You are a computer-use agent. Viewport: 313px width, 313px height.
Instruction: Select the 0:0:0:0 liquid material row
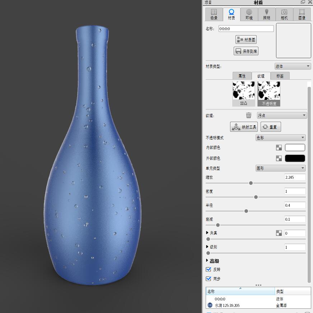[x=258, y=299]
